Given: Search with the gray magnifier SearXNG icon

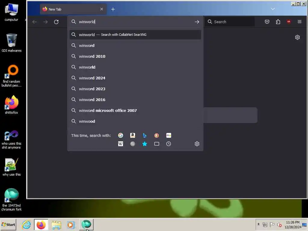Looking at the screenshot, I should tap(133, 144).
